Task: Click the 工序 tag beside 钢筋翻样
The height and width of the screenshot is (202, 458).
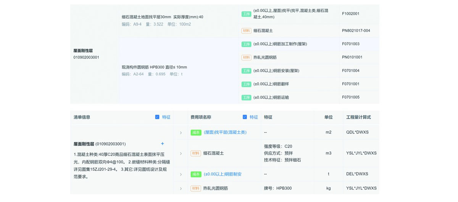Action: [x=246, y=84]
